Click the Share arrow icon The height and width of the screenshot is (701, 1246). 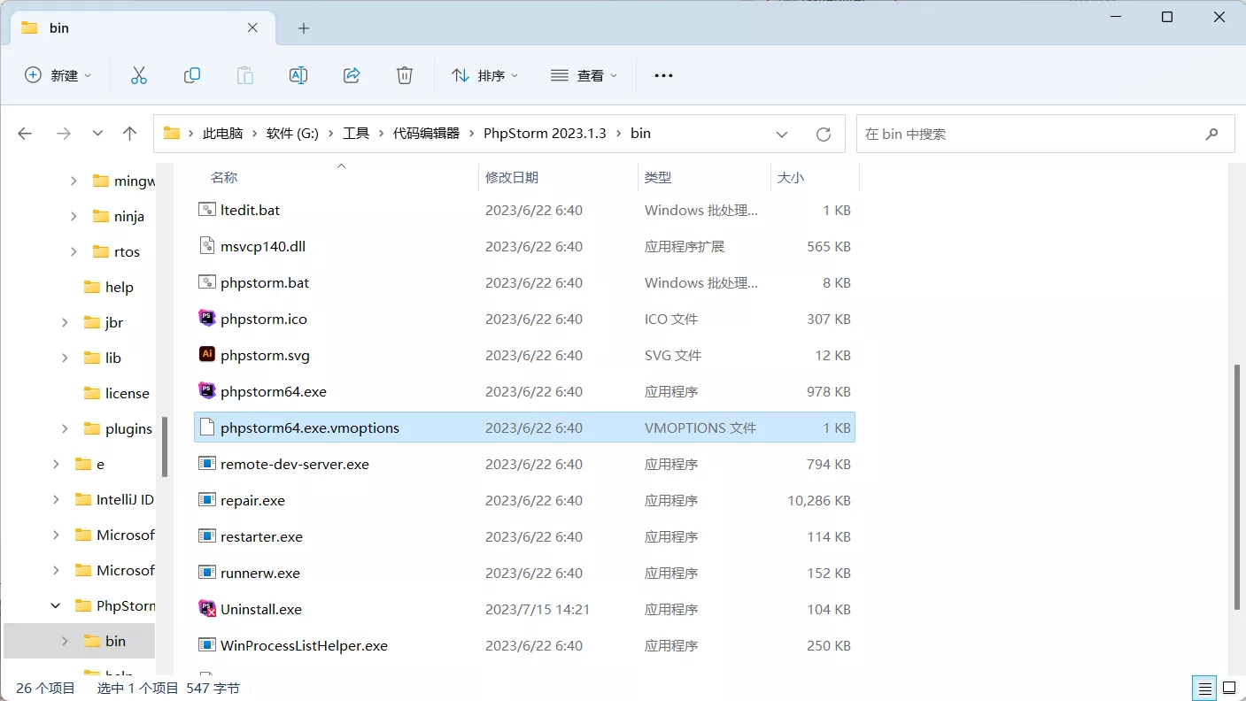(352, 75)
